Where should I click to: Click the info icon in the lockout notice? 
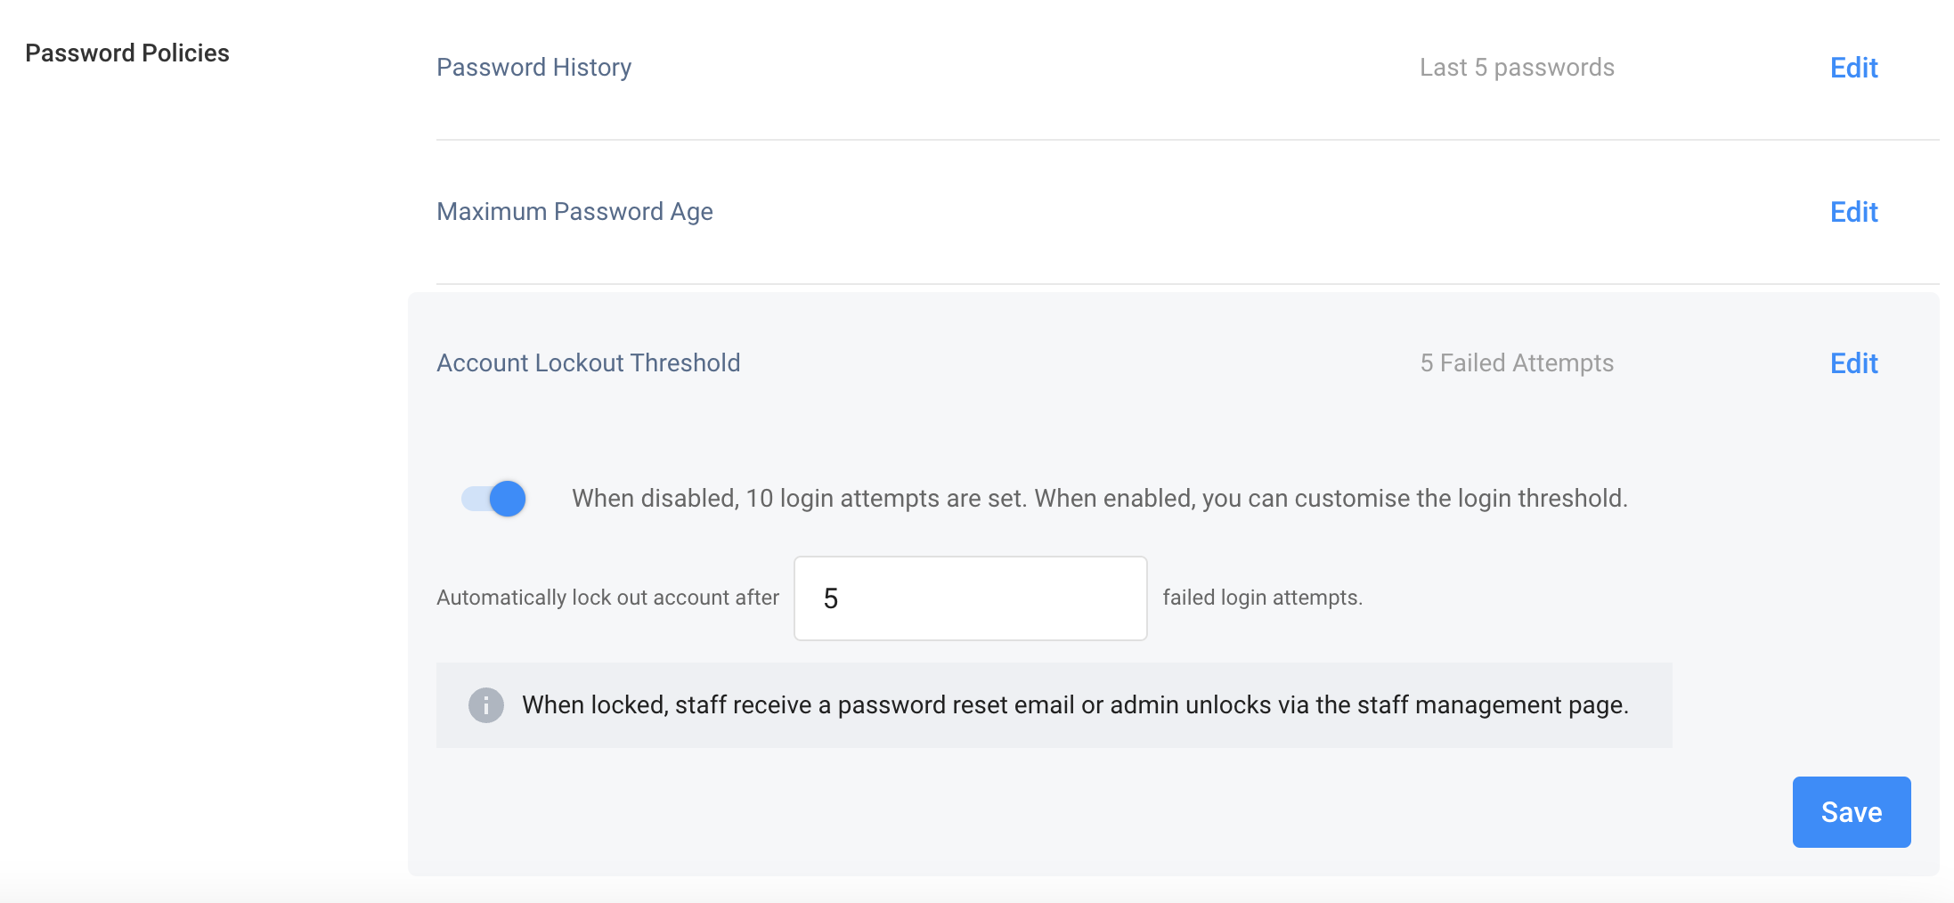(x=486, y=705)
